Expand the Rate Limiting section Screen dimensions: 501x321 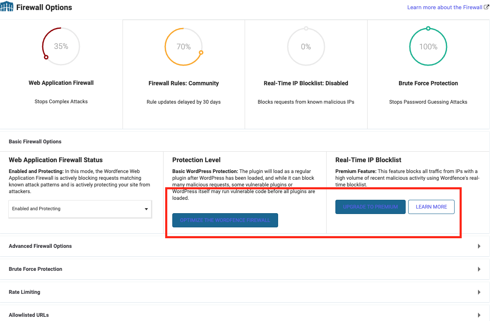pyautogui.click(x=245, y=292)
